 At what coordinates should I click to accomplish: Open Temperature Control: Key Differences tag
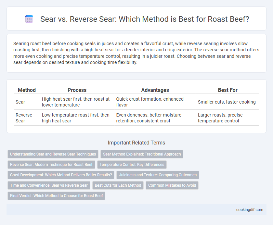(132, 165)
